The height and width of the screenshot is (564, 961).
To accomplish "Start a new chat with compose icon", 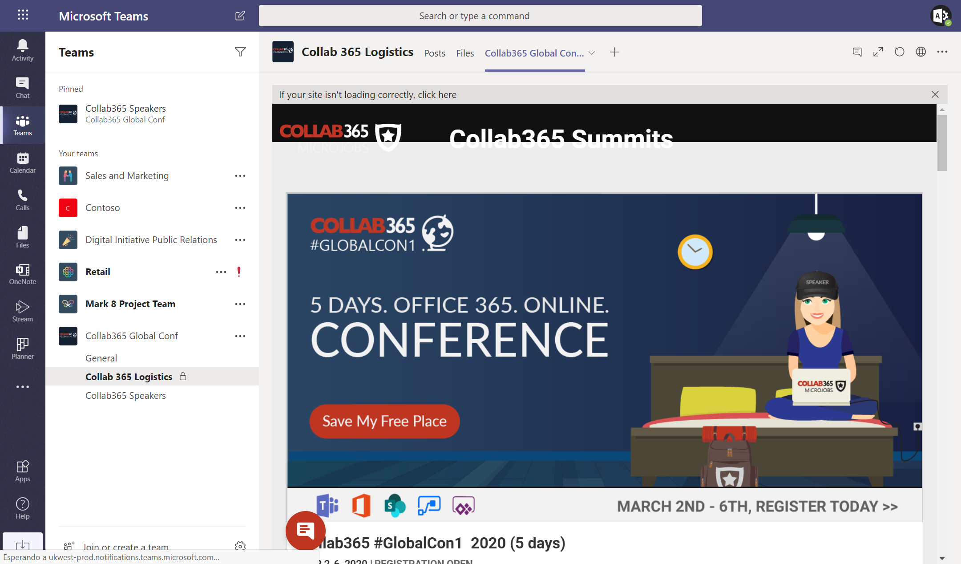I will 240,16.
